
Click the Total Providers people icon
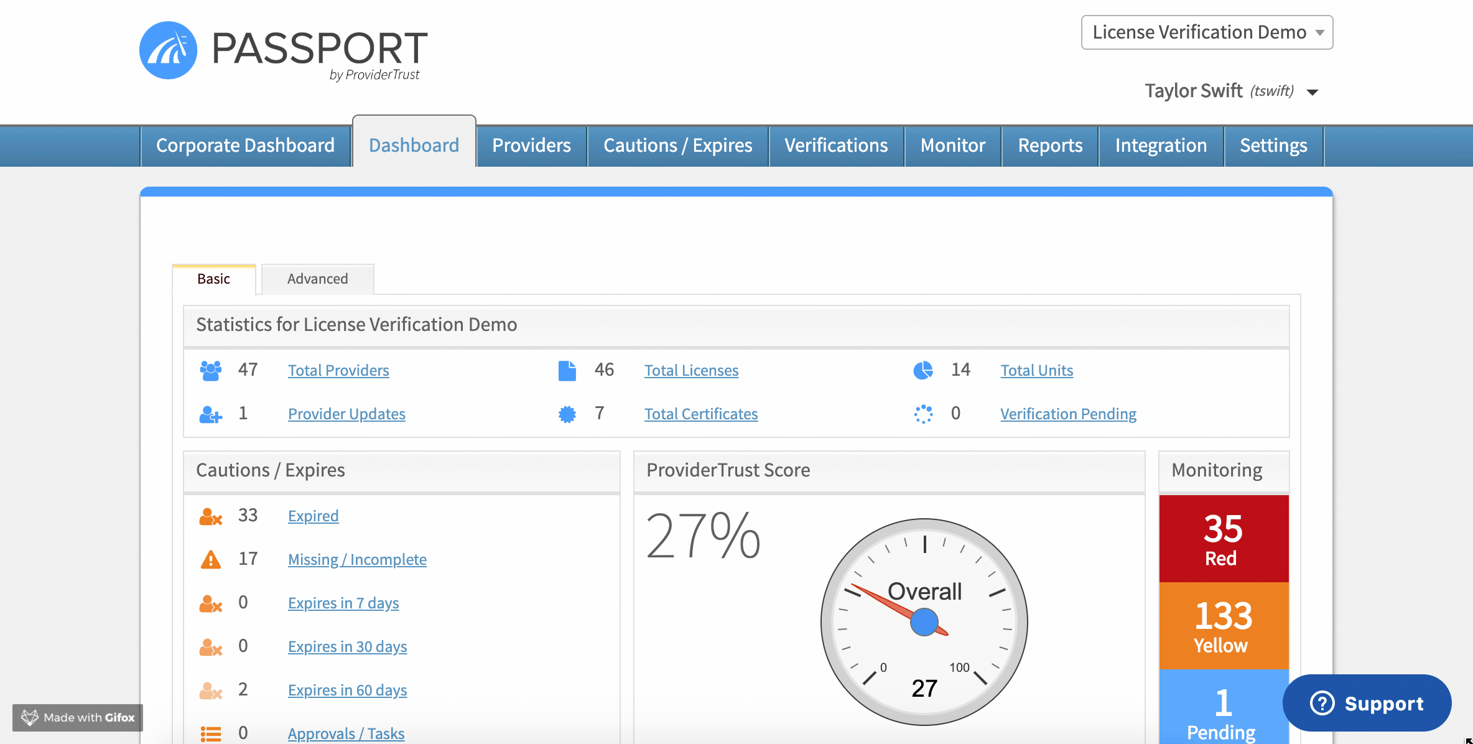point(210,370)
